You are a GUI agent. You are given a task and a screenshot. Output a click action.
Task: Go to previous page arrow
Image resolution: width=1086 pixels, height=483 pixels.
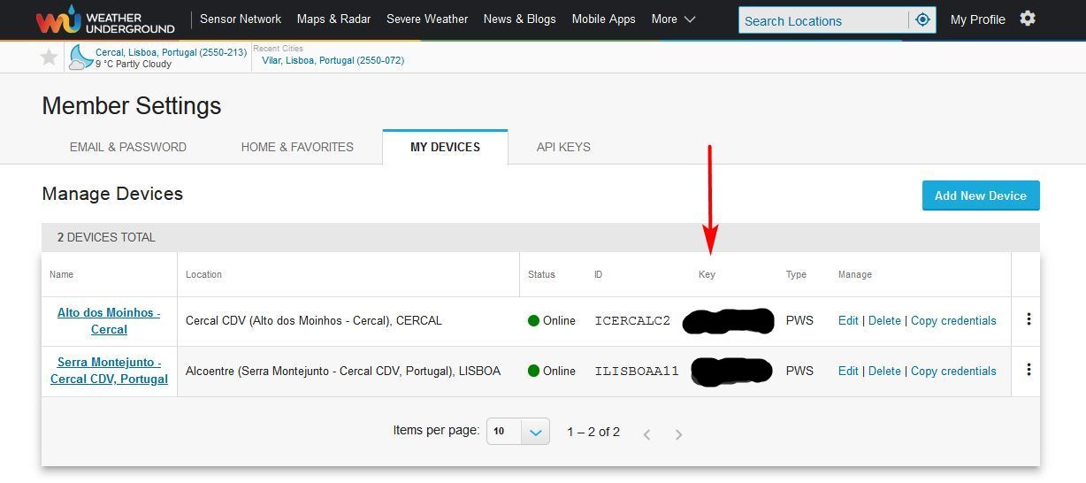coord(646,433)
